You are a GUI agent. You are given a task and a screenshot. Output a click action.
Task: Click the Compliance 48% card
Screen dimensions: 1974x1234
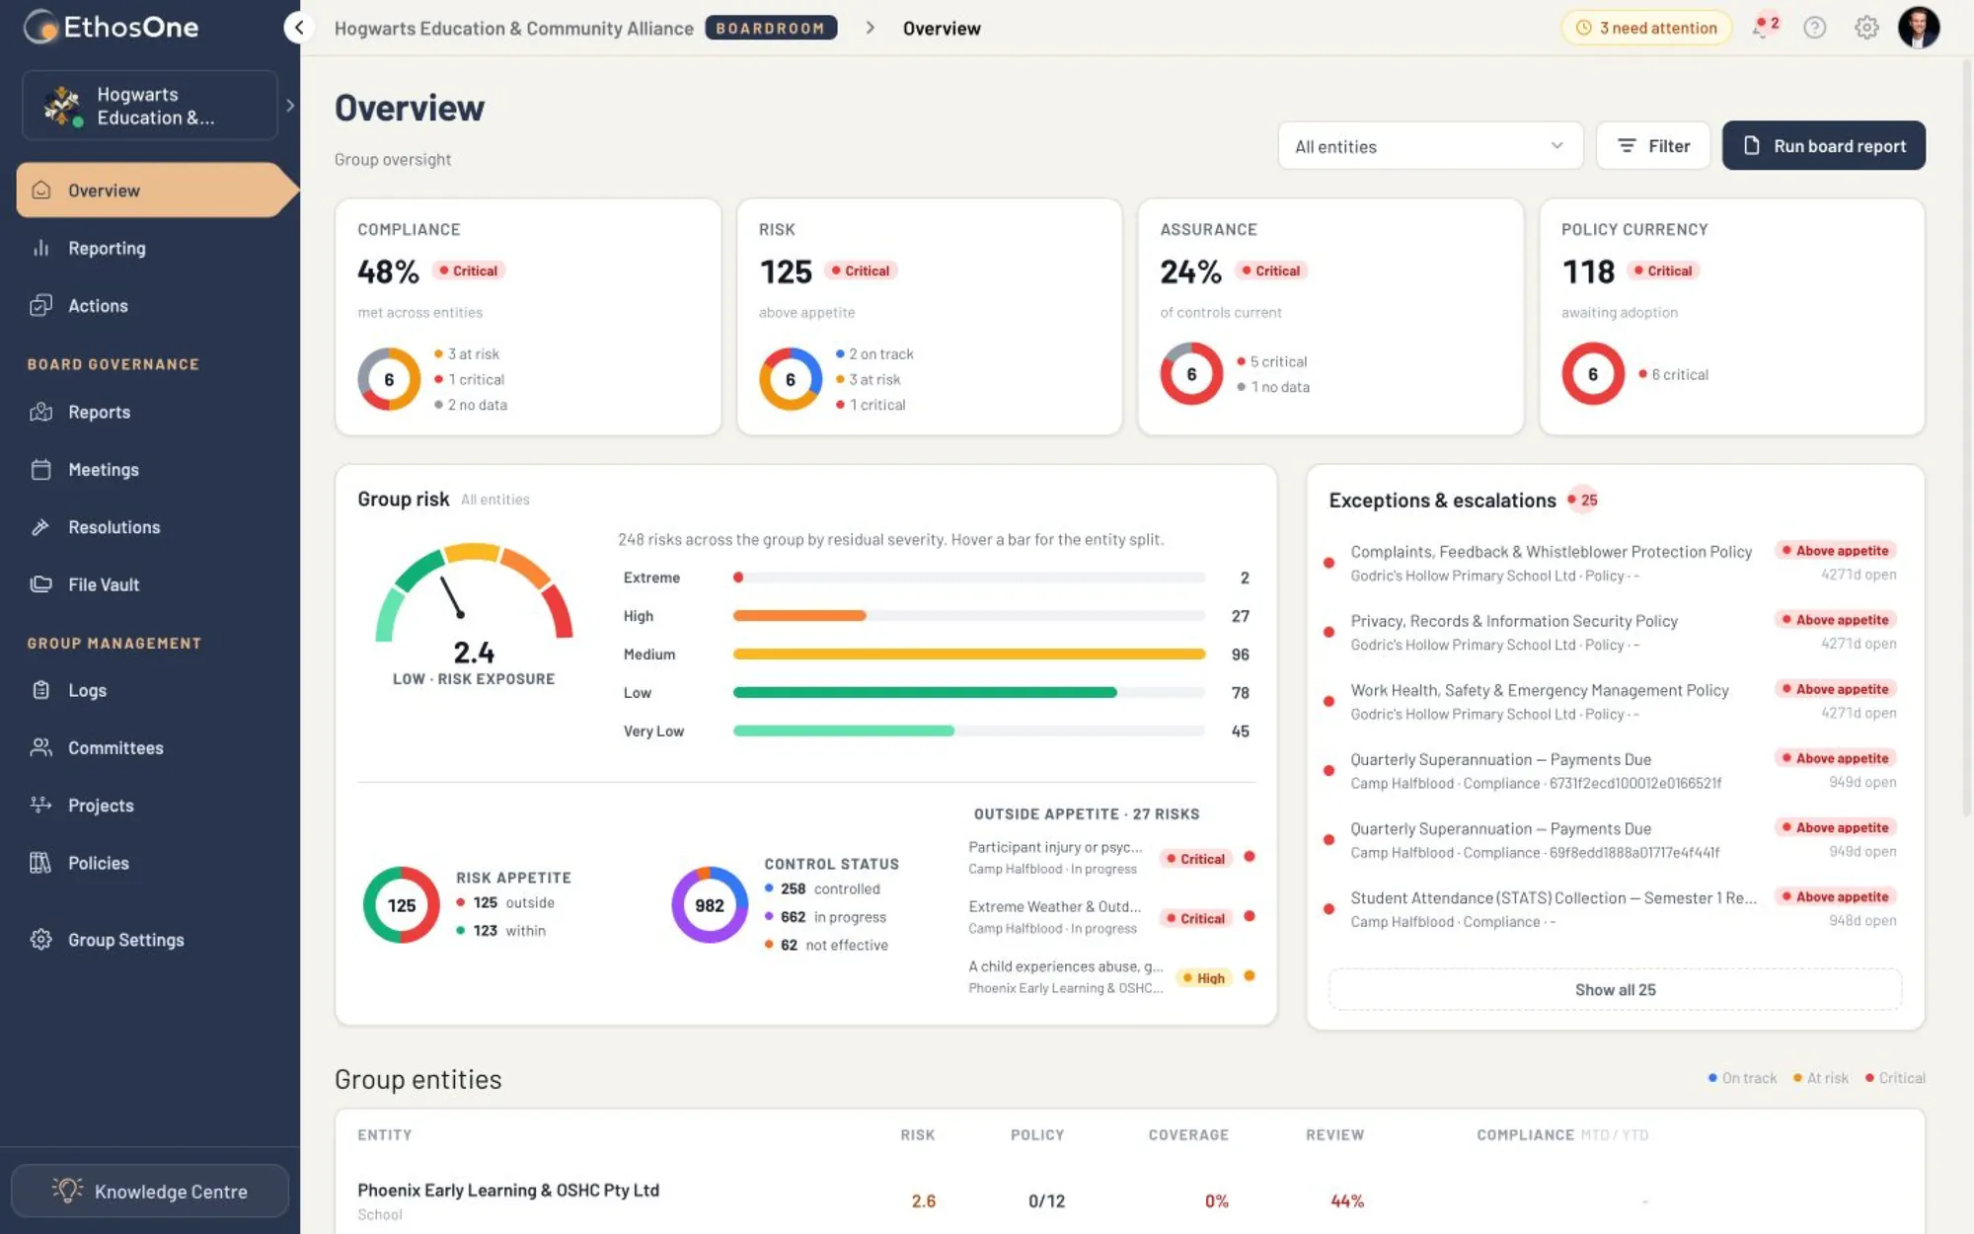[528, 317]
